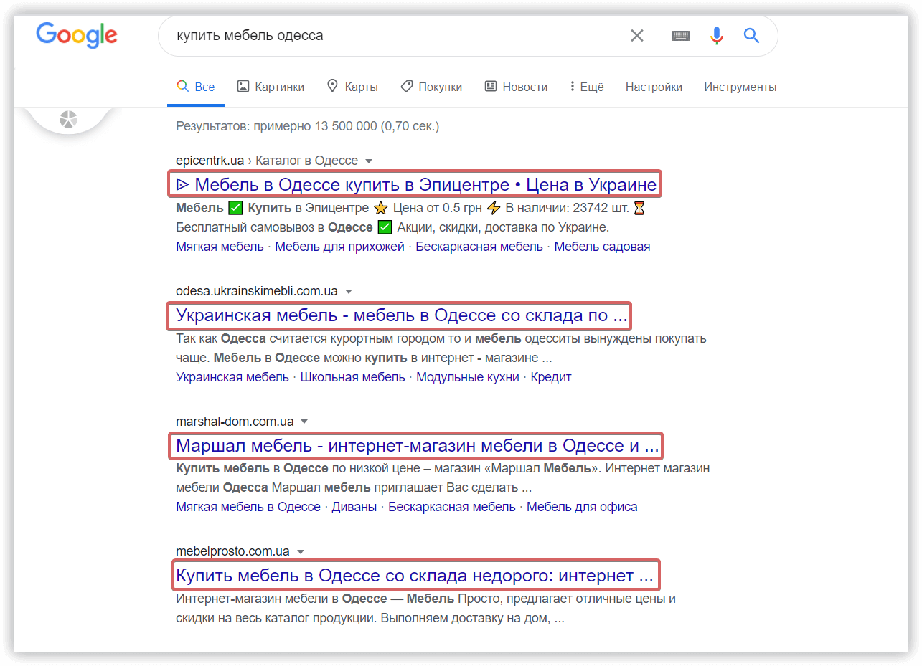This screenshot has height=666, width=922.
Task: Click the epicentrk.ua URL text
Action: coord(210,161)
